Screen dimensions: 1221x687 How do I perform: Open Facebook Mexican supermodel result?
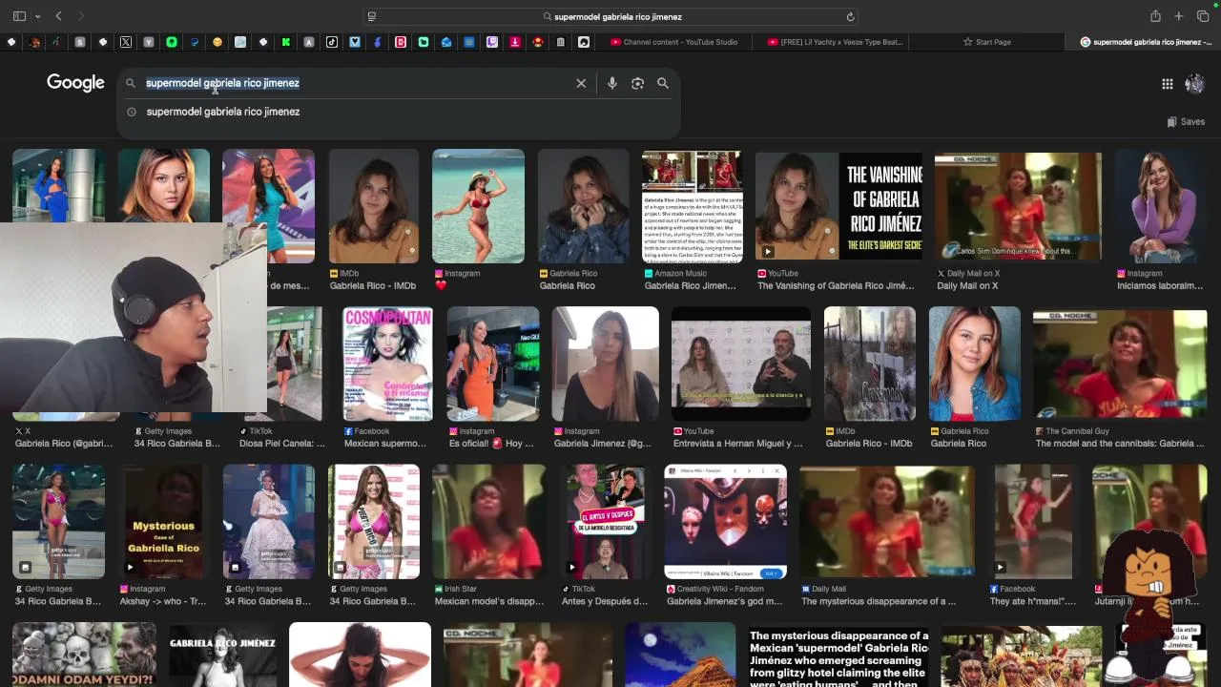tap(385, 444)
